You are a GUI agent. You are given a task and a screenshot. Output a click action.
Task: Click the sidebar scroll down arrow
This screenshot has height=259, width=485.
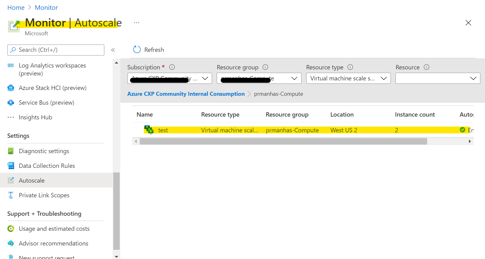coord(116,257)
